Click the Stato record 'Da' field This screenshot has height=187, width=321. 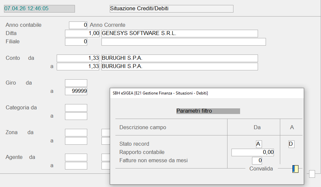[x=259, y=144]
